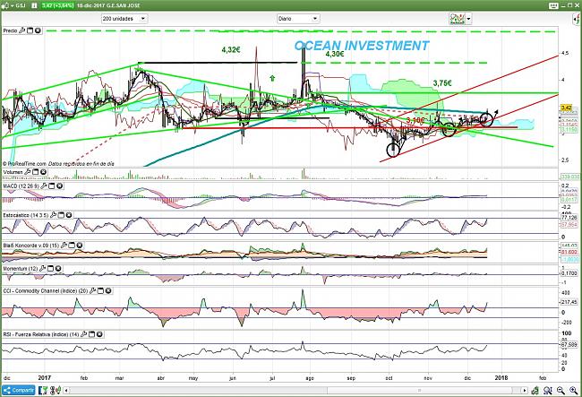Open MACD indicator settings wrench
This screenshot has height=397, width=582.
tap(44, 186)
